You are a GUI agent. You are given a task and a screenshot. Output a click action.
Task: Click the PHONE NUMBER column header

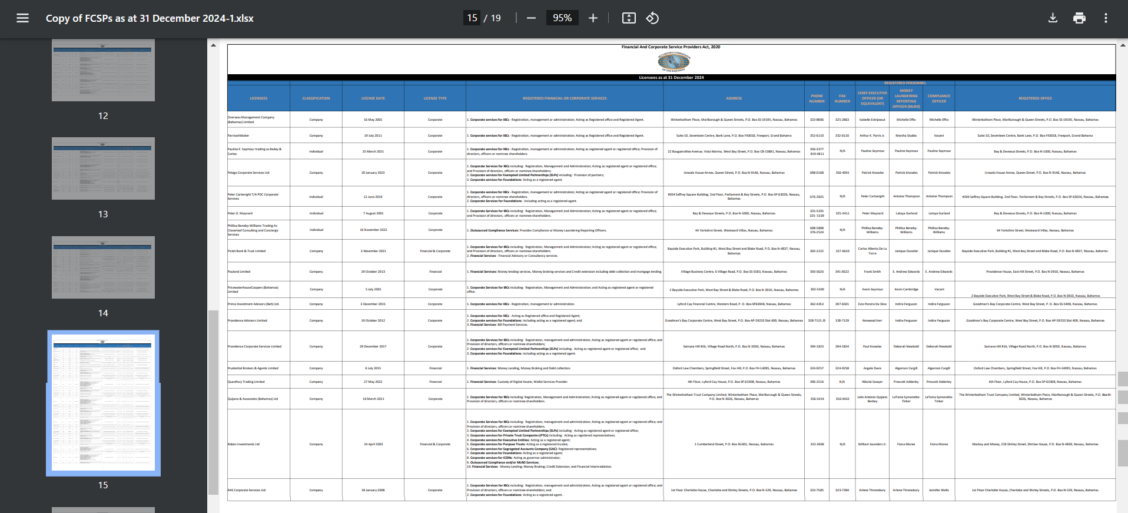click(817, 98)
